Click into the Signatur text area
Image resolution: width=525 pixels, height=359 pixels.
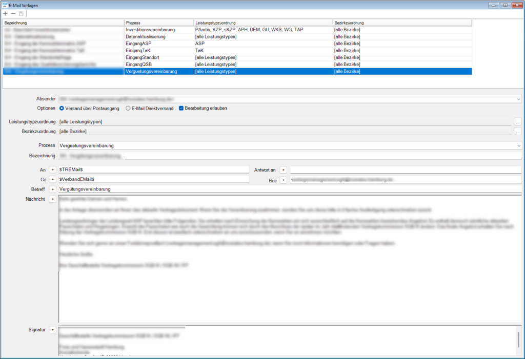point(287,341)
